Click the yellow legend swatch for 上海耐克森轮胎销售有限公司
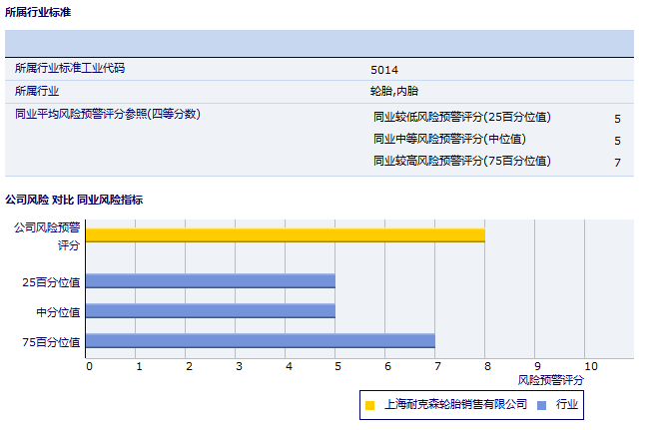This screenshot has height=430, width=662. 369,405
